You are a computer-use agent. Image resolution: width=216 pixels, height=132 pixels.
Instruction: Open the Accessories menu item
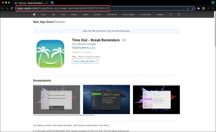[146, 14]
